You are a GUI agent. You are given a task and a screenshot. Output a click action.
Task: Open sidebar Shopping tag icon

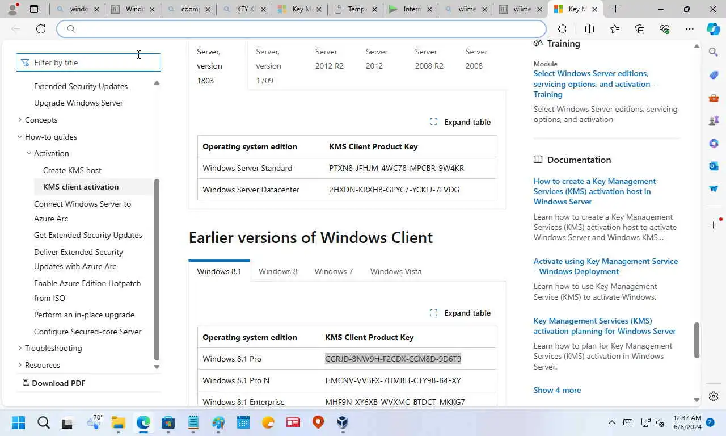click(714, 75)
